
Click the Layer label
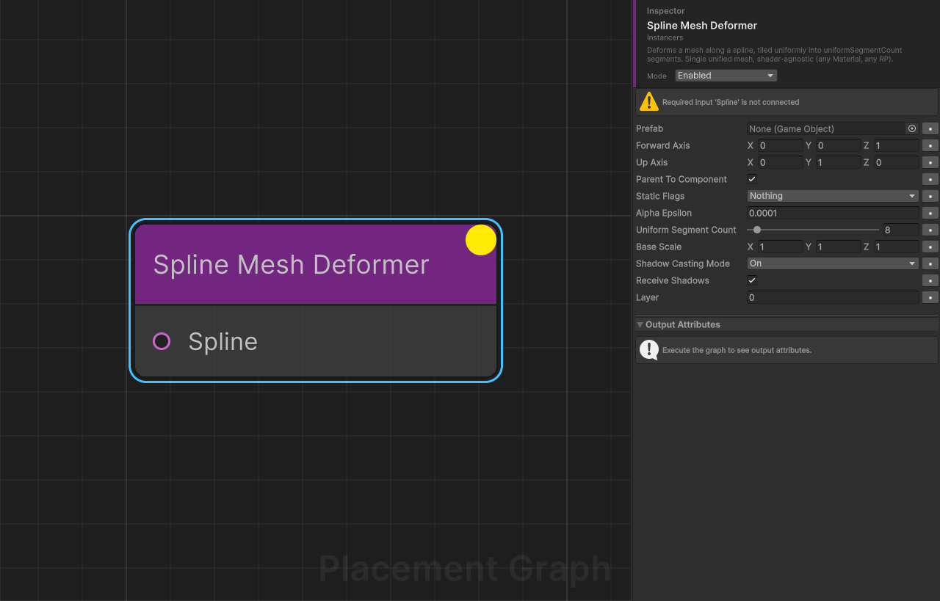[647, 297]
